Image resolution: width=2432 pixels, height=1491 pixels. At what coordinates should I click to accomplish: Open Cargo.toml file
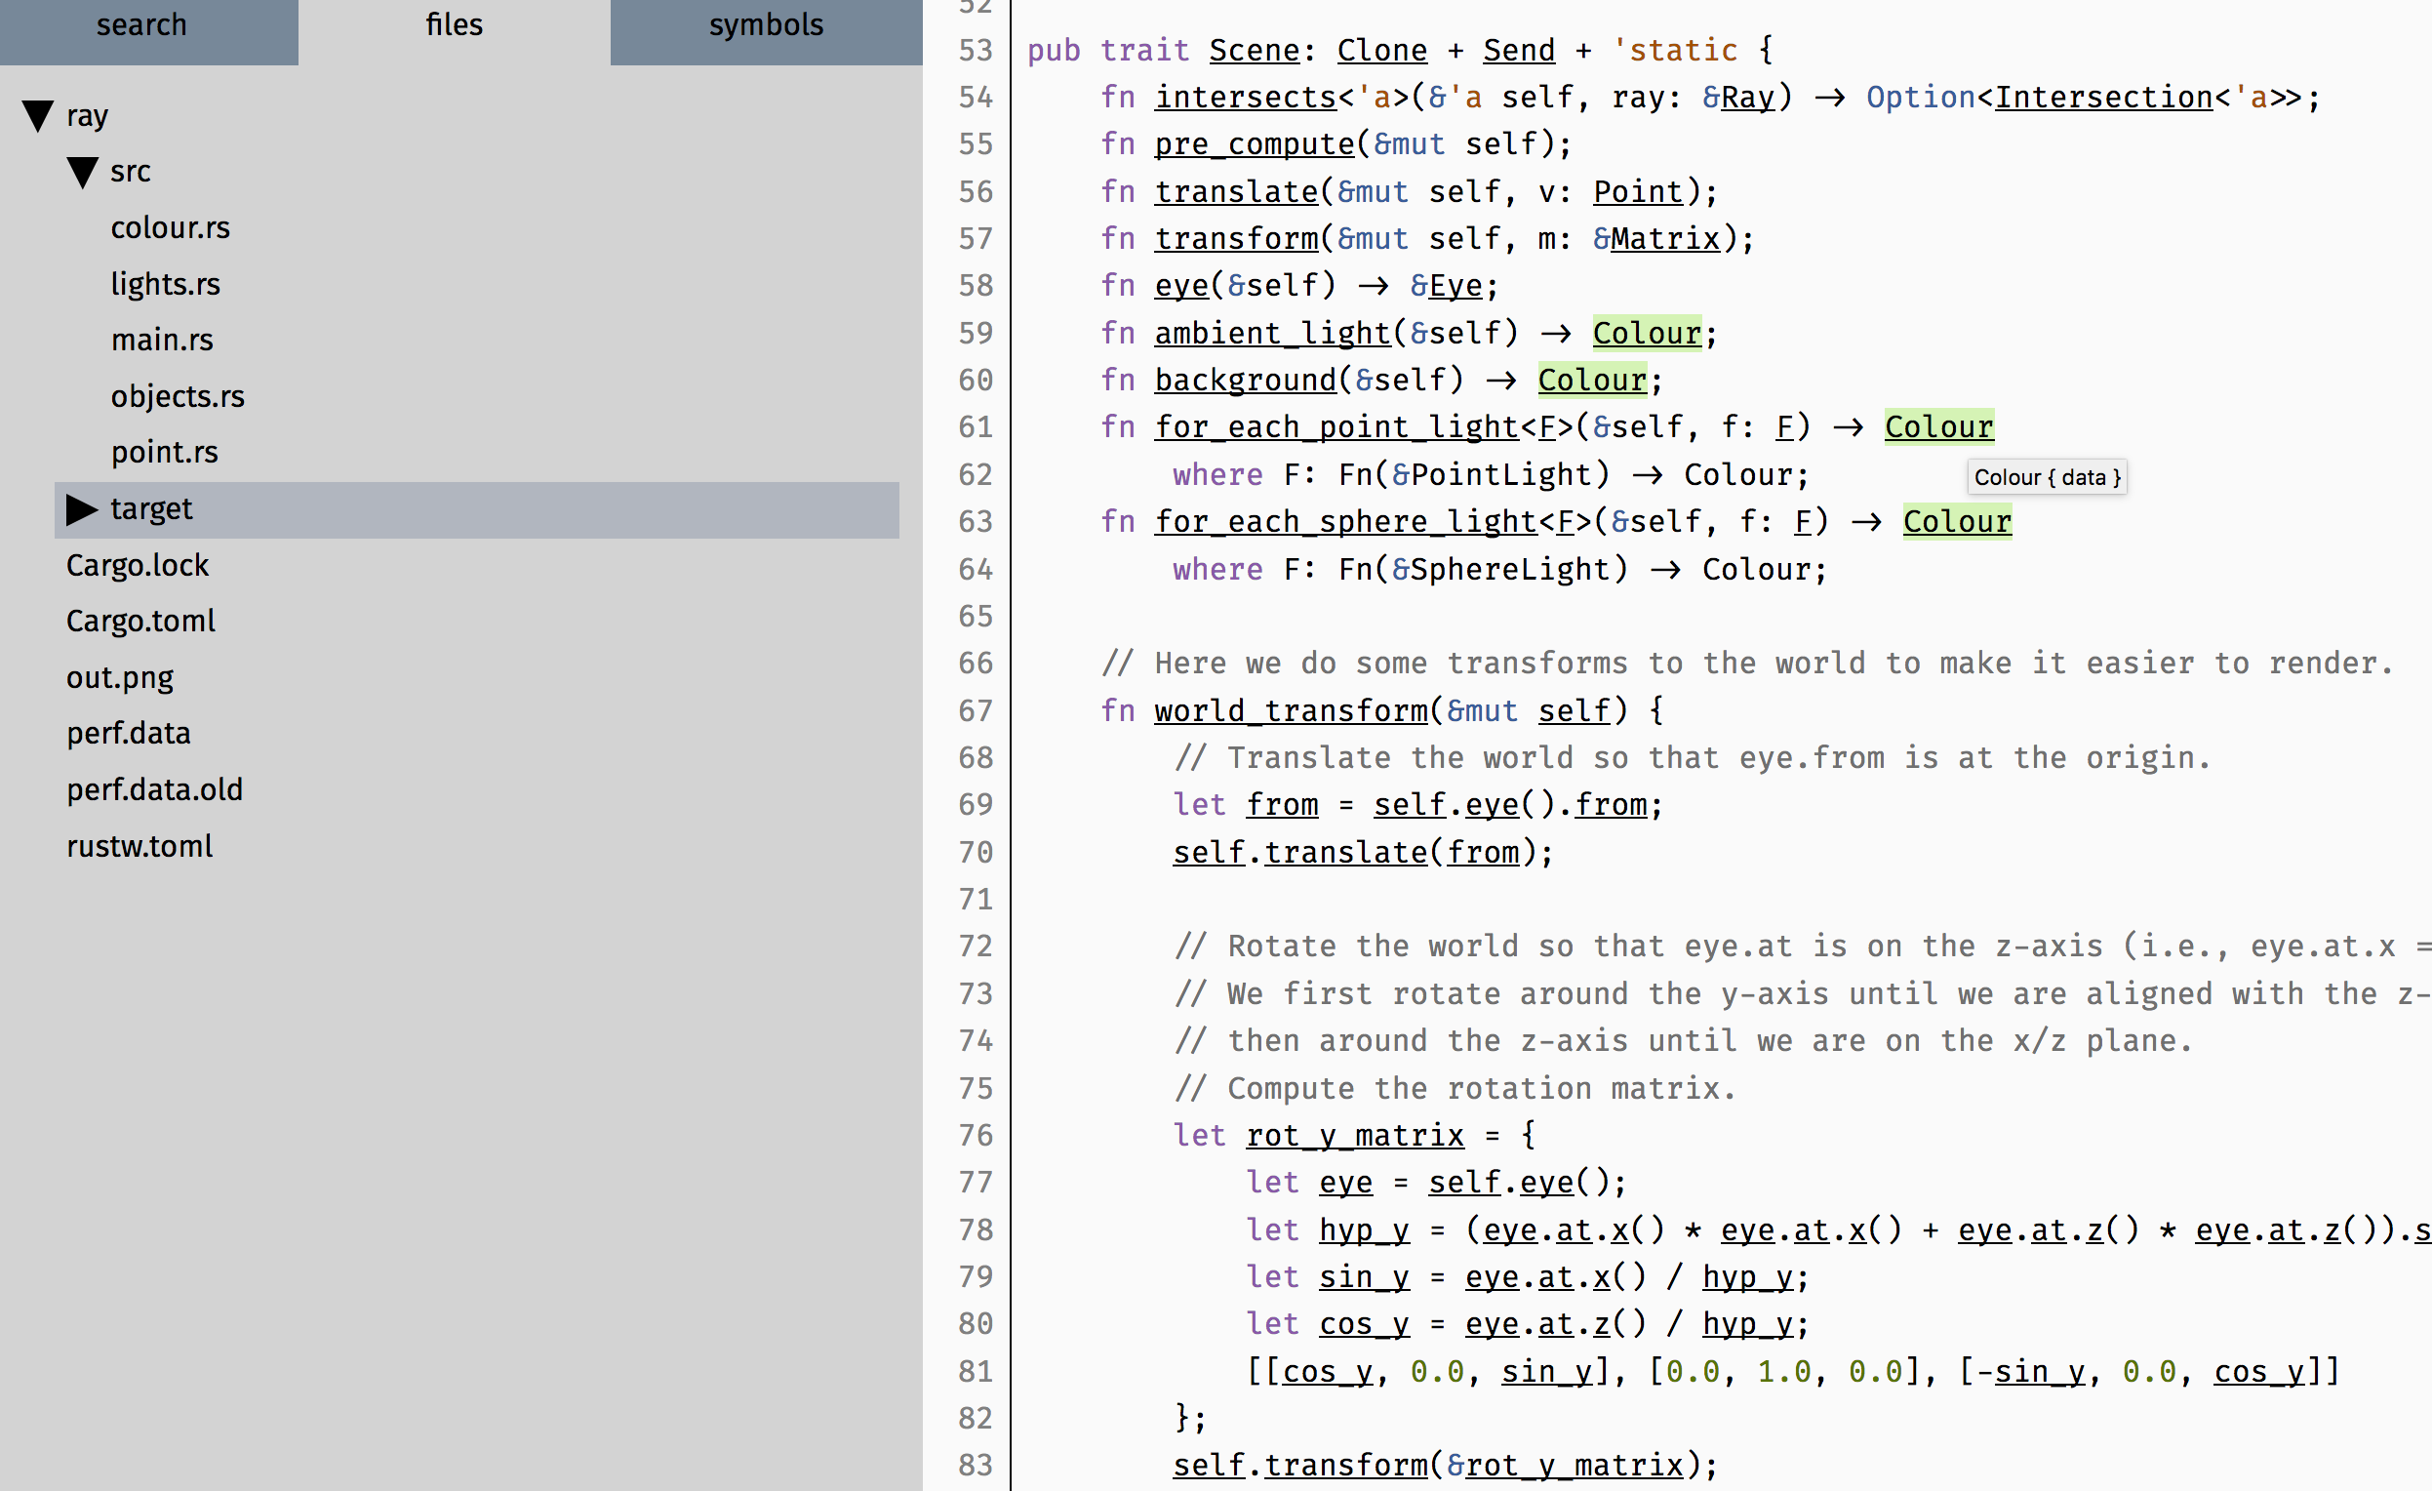(x=141, y=621)
